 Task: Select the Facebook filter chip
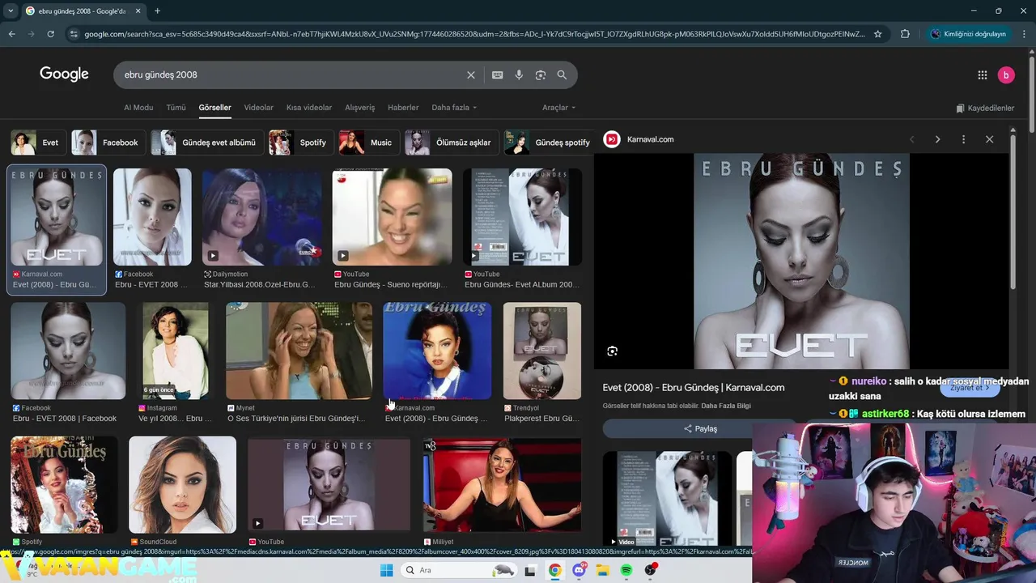click(x=108, y=143)
